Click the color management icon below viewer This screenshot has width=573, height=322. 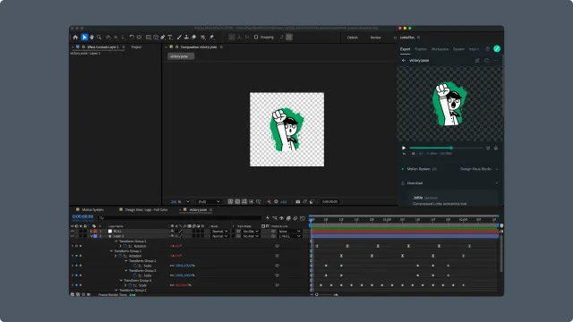click(x=269, y=201)
